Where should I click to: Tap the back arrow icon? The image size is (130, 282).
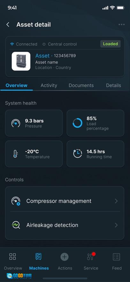[x=8, y=25]
